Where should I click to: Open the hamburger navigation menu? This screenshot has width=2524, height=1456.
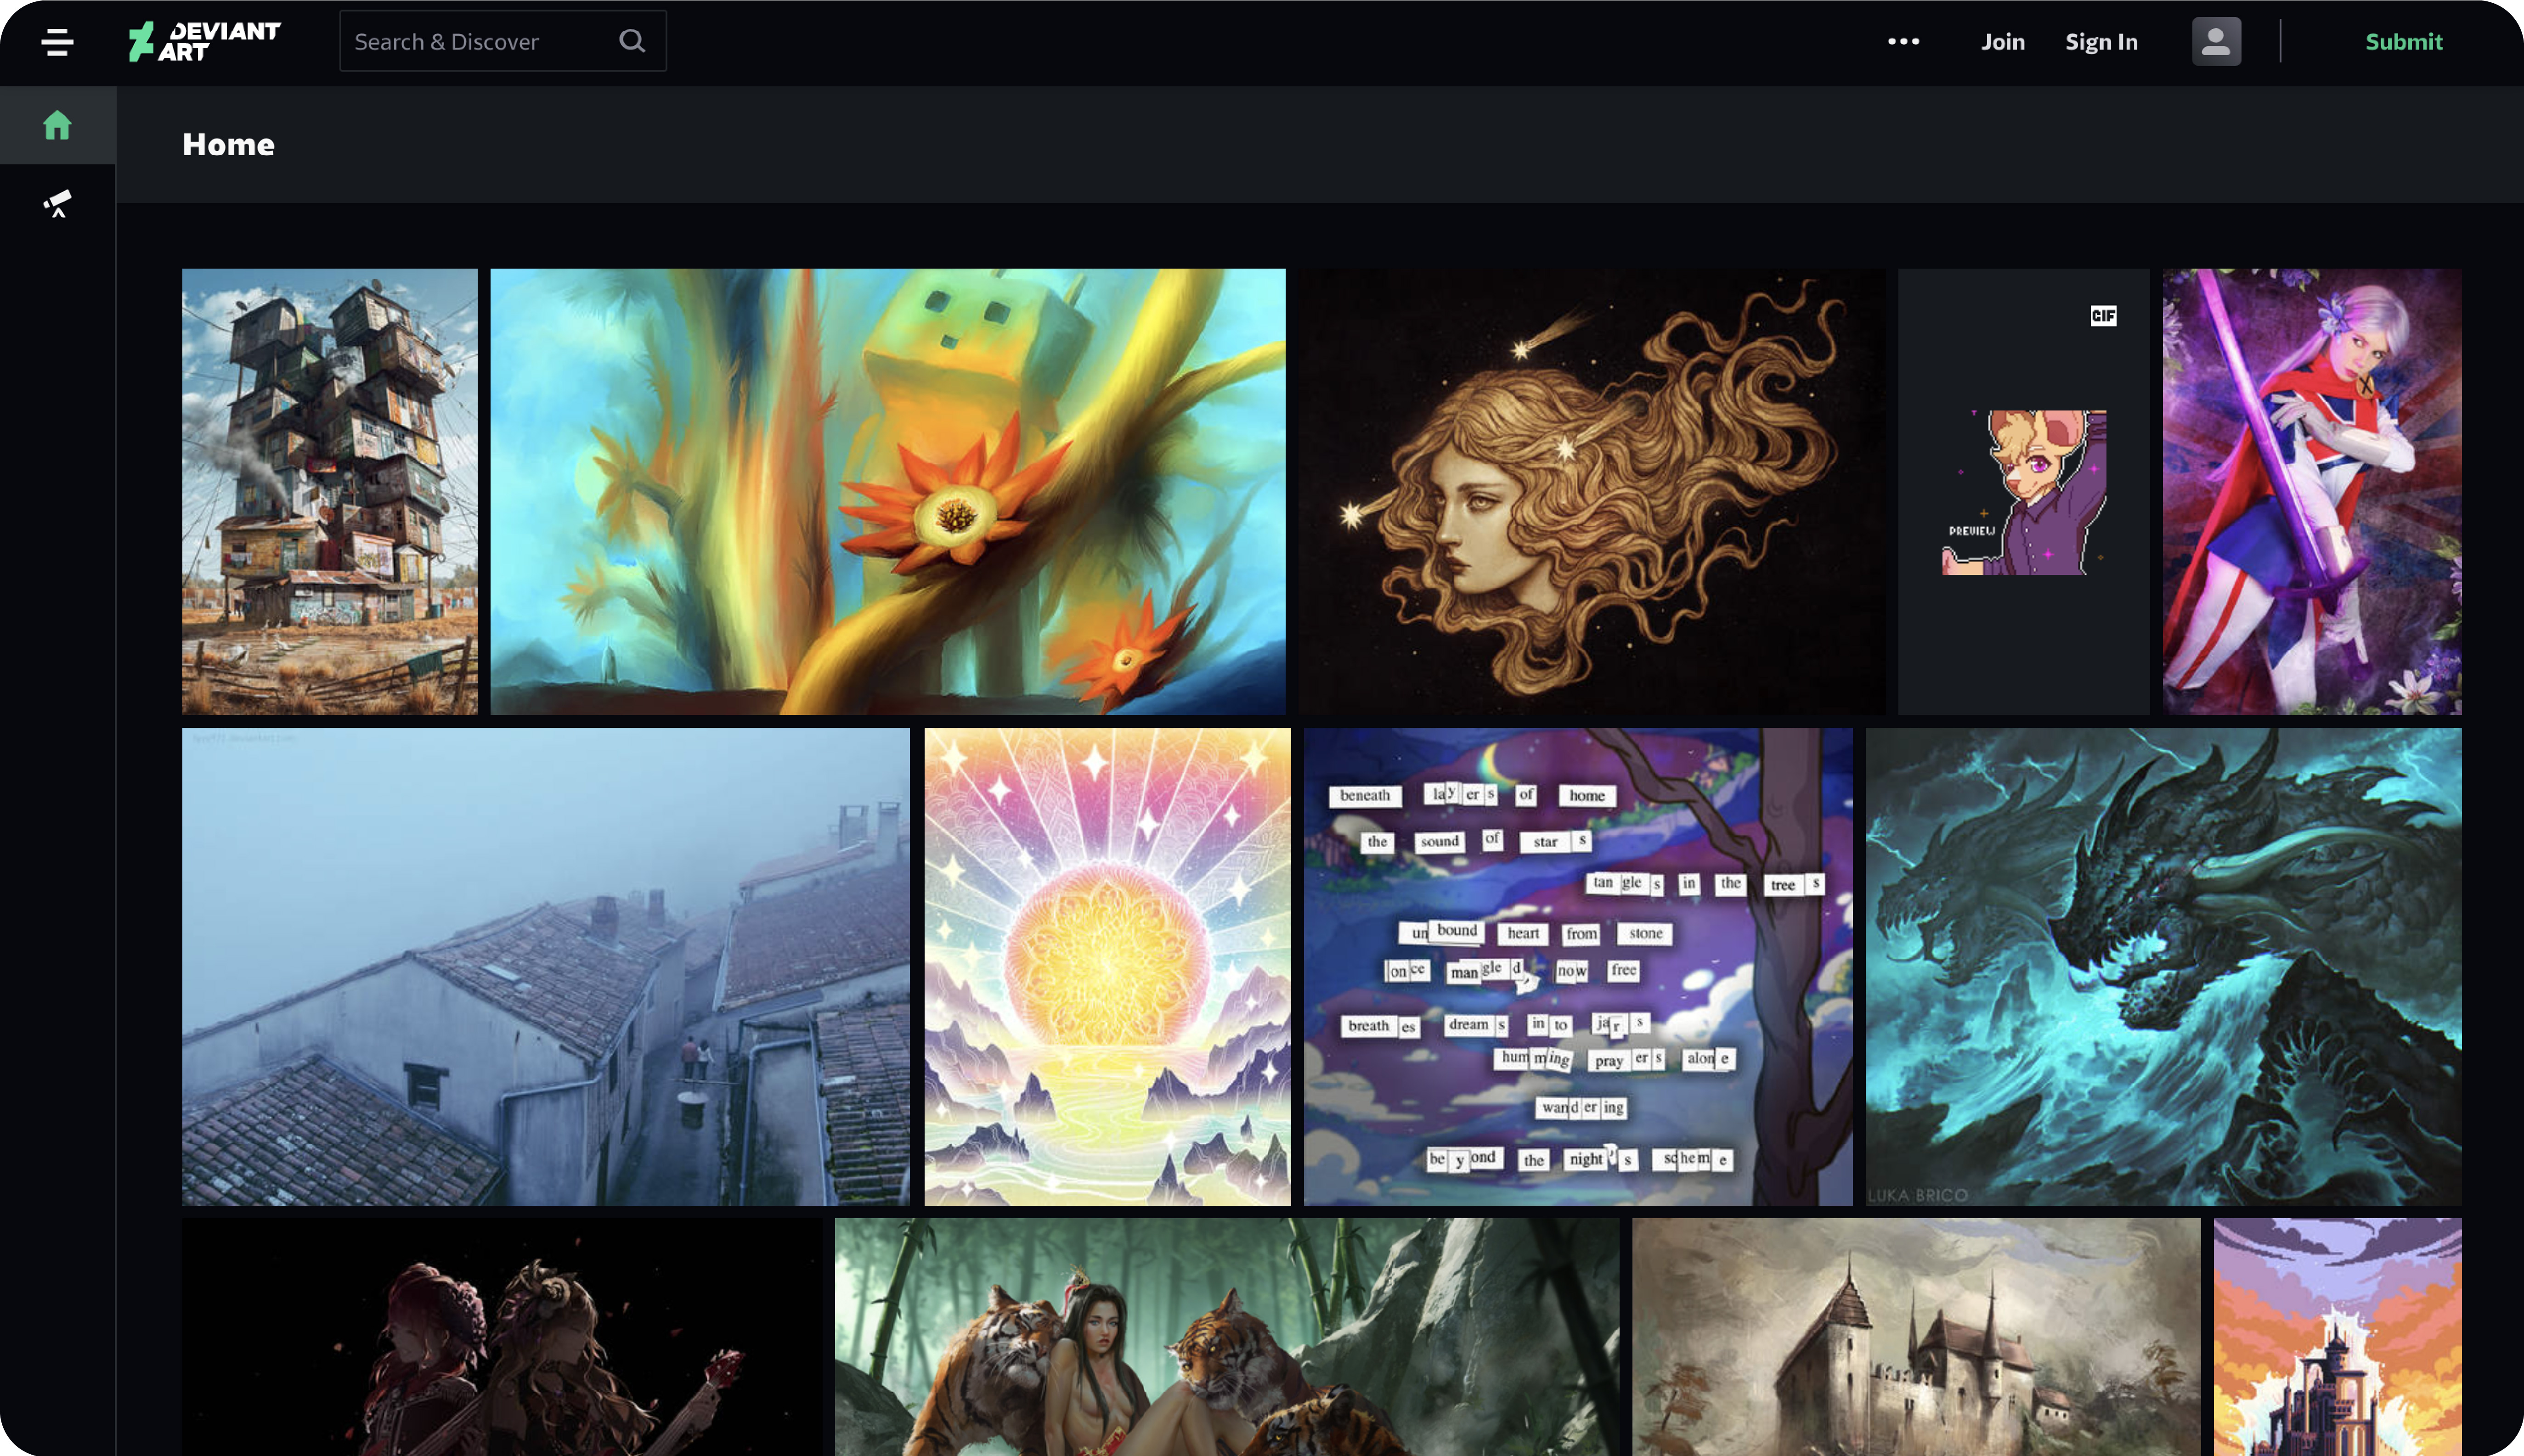(57, 42)
